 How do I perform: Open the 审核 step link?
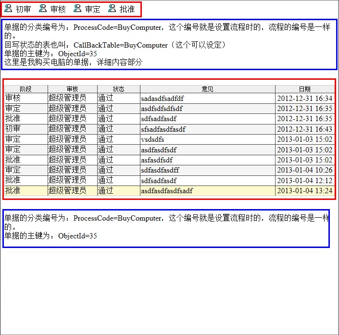pos(58,9)
